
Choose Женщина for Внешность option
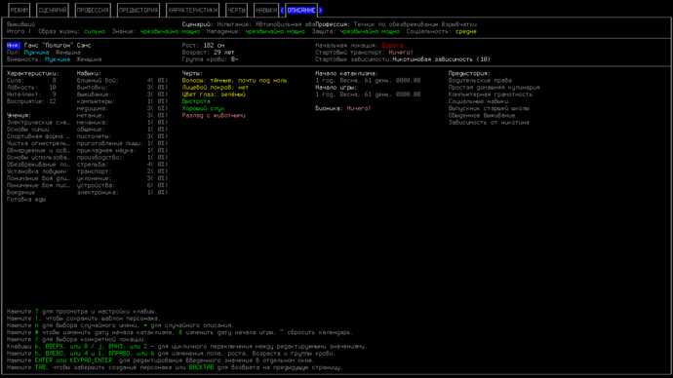[x=89, y=59]
